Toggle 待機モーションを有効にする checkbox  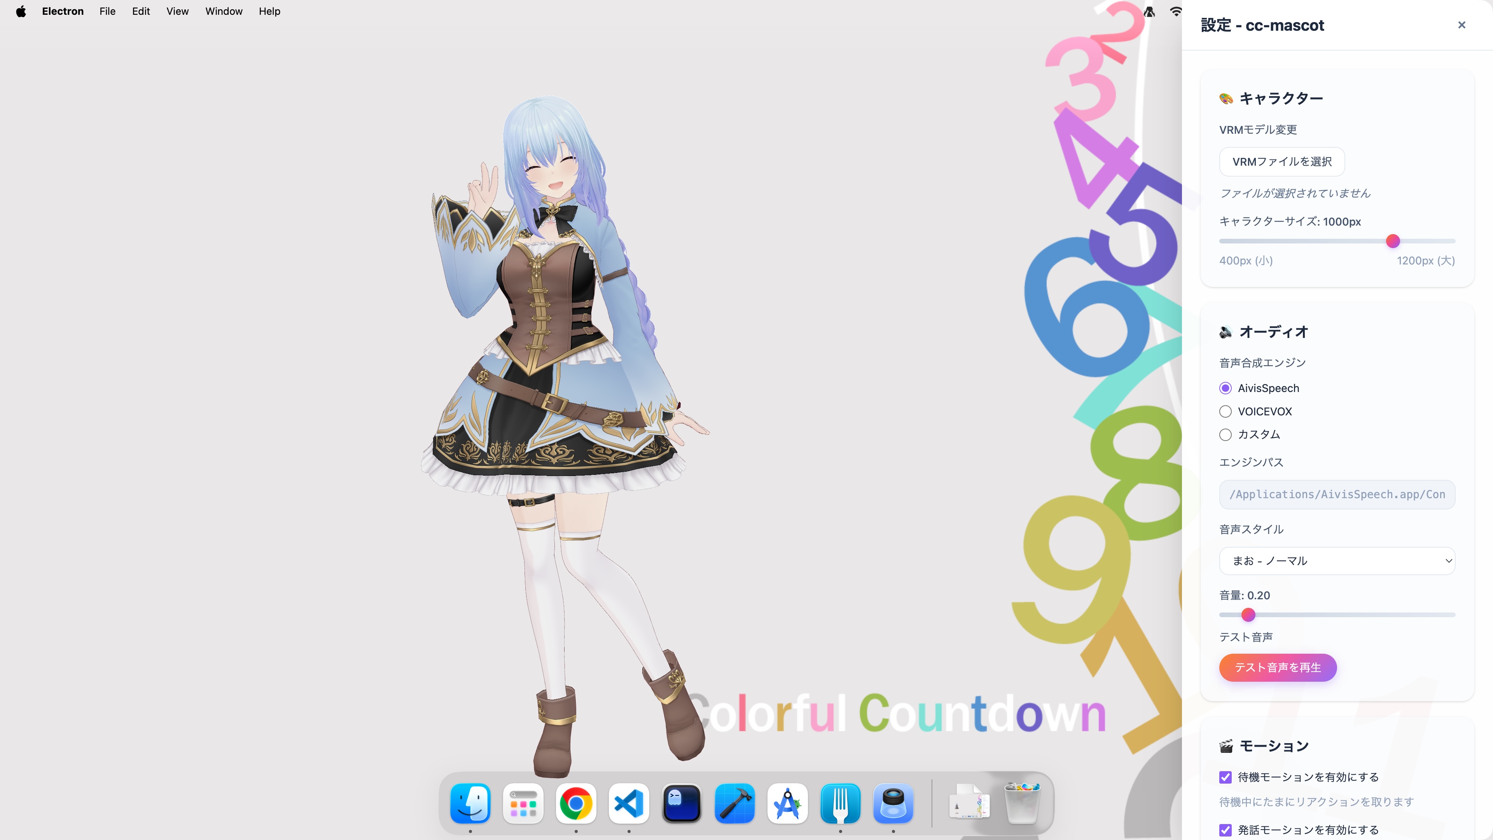[1225, 777]
